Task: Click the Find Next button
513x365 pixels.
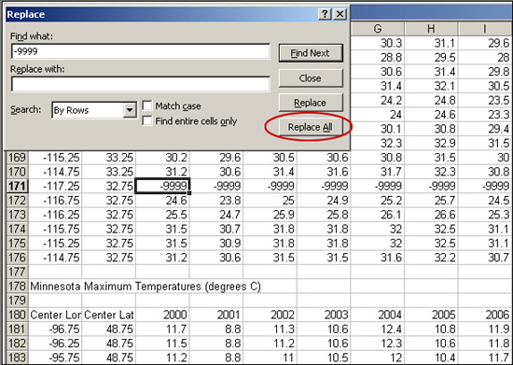Action: (311, 53)
